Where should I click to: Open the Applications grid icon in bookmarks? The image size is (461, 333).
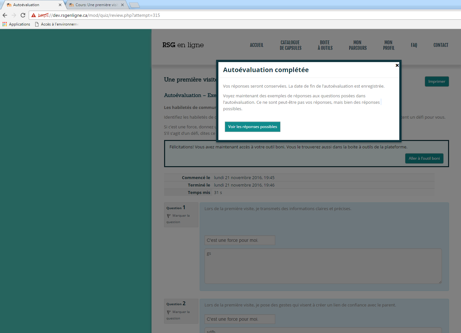click(x=5, y=24)
